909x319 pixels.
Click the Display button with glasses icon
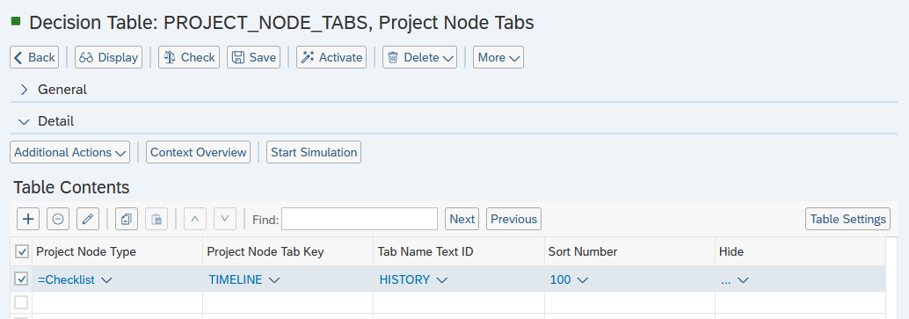(x=108, y=57)
